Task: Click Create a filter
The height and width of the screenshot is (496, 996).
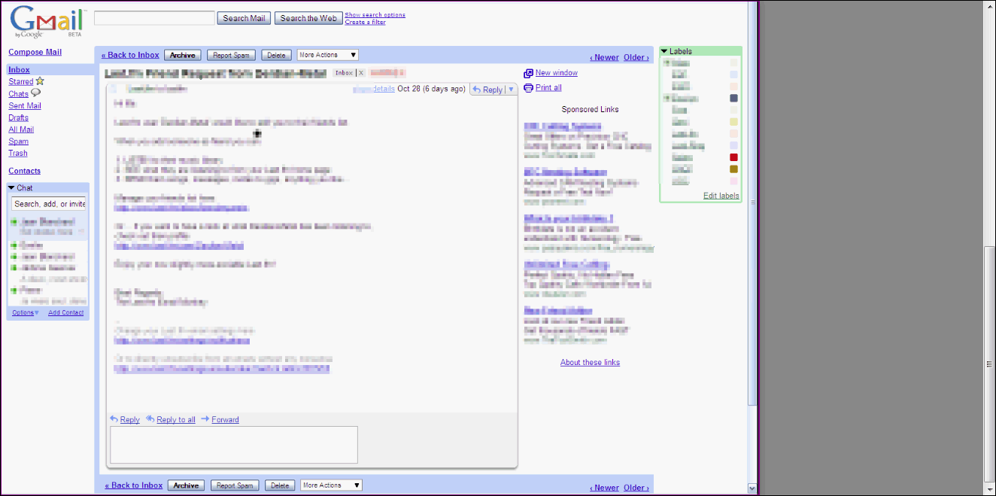Action: pos(366,22)
